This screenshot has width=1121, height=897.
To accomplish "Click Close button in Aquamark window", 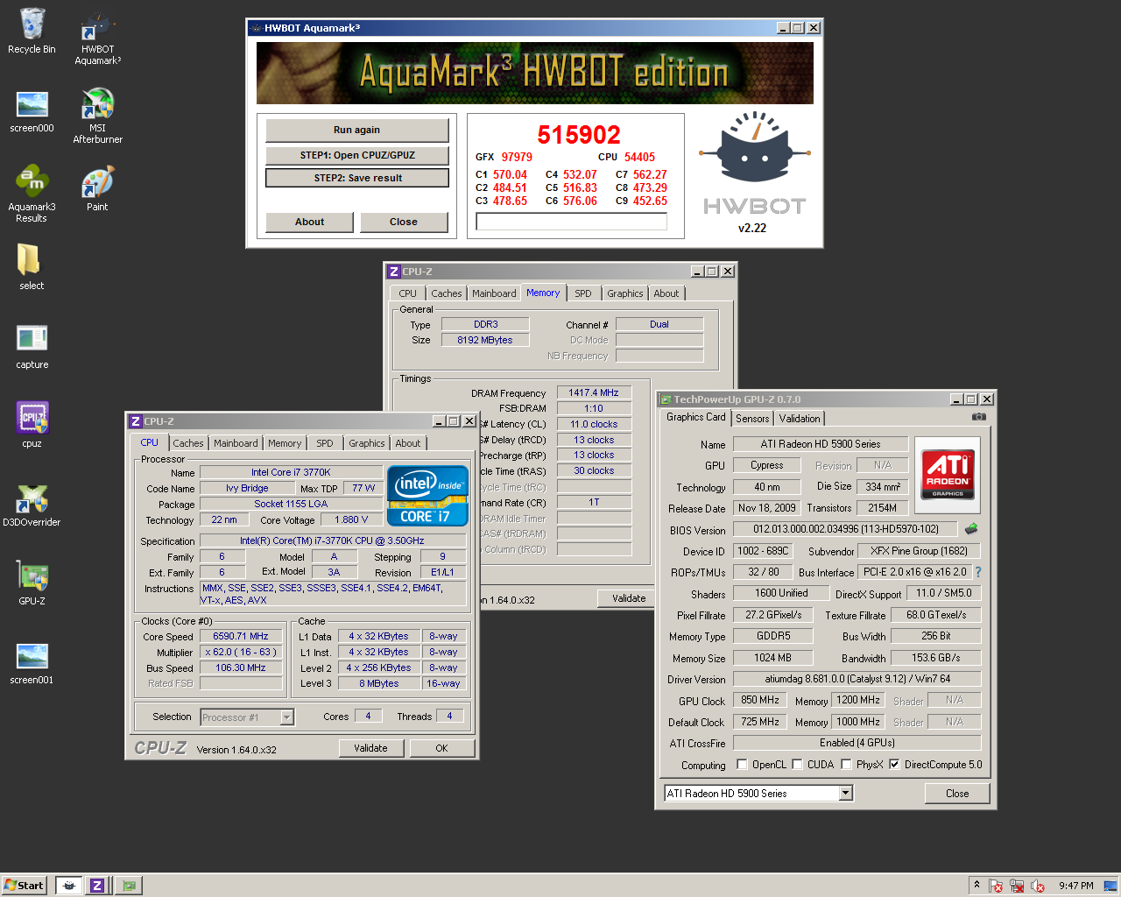I will [404, 222].
